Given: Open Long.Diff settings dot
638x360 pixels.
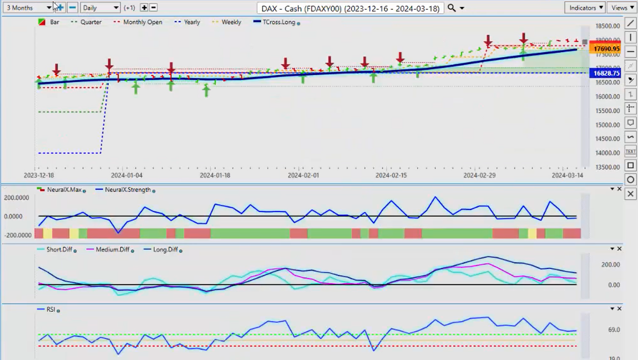Looking at the screenshot, I should point(180,251).
